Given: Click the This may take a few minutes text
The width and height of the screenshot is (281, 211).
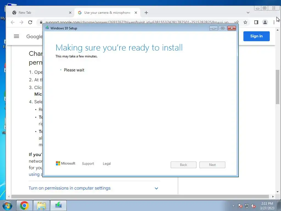Looking at the screenshot, I should (x=76, y=56).
